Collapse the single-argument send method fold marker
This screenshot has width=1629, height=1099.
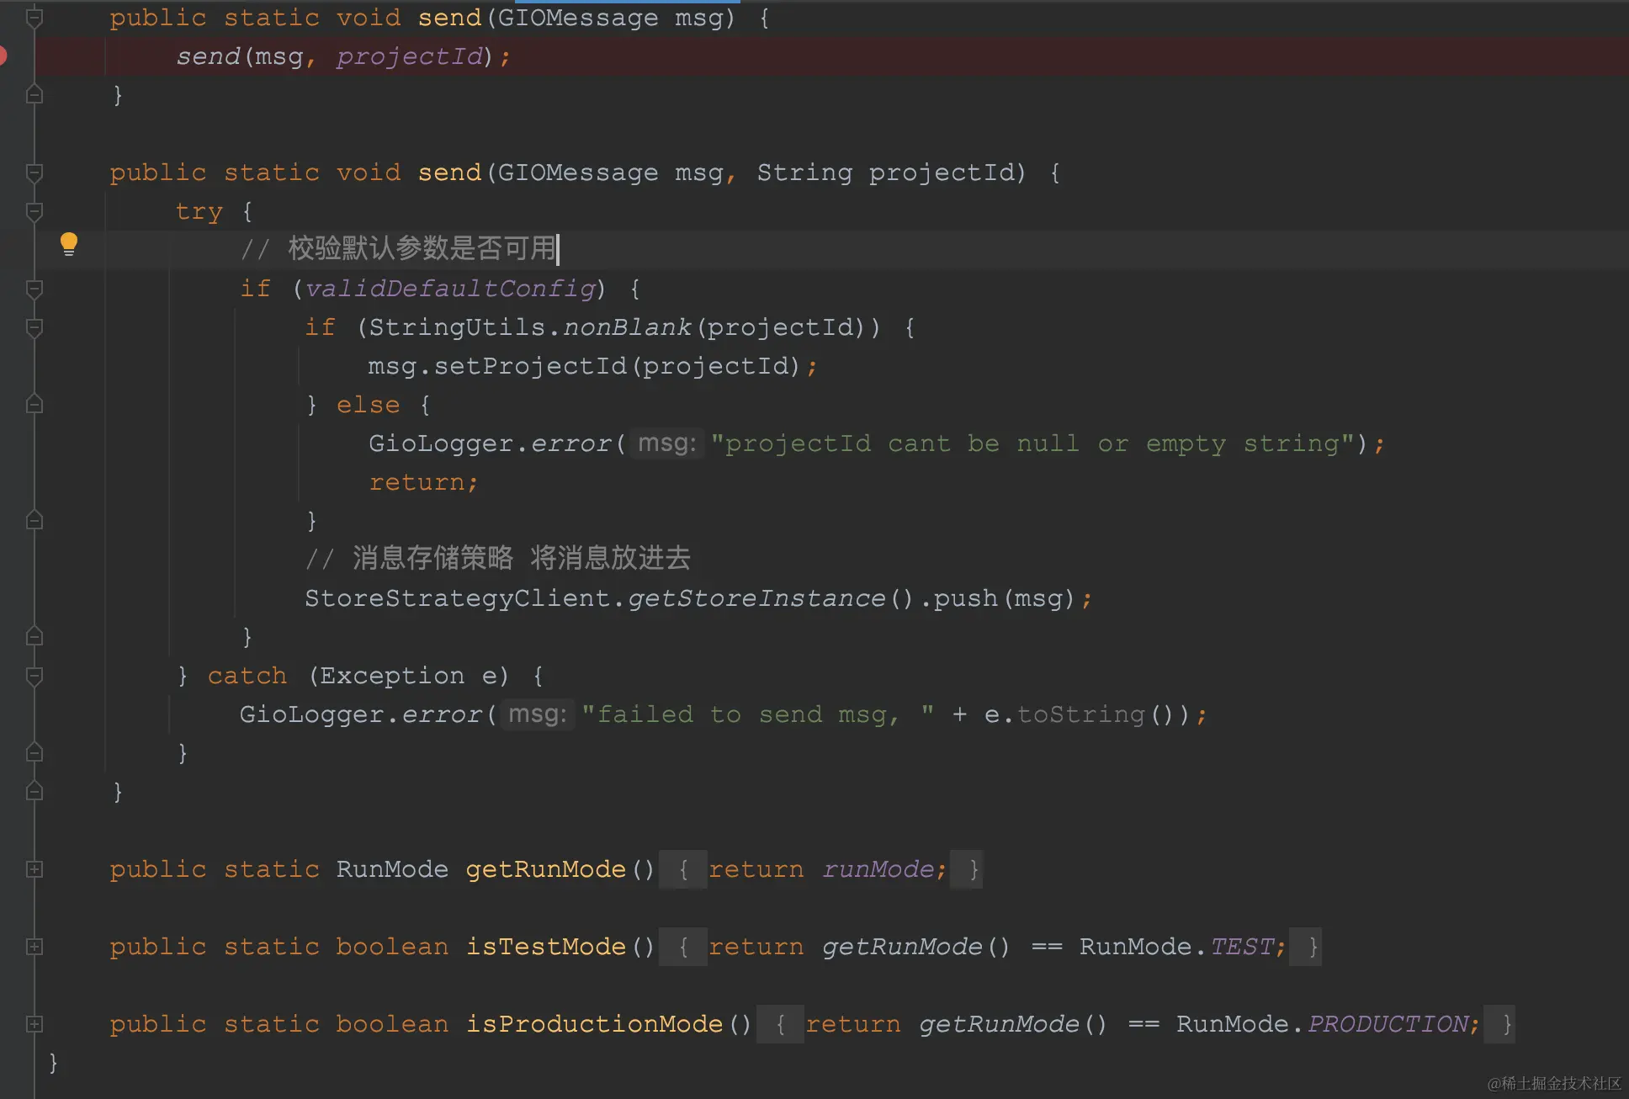tap(34, 17)
